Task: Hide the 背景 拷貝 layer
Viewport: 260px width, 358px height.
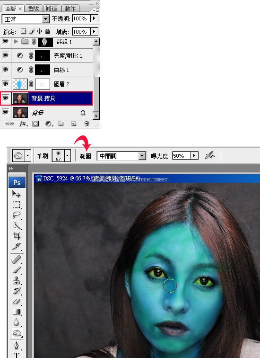Action: pyautogui.click(x=6, y=98)
